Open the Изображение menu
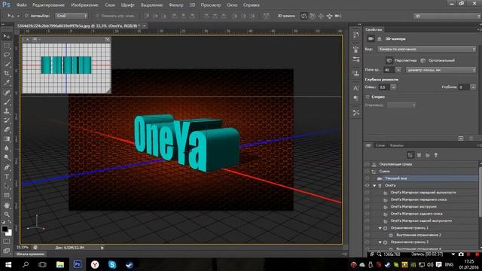Image resolution: width=482 pixels, height=271 pixels. (x=84, y=5)
